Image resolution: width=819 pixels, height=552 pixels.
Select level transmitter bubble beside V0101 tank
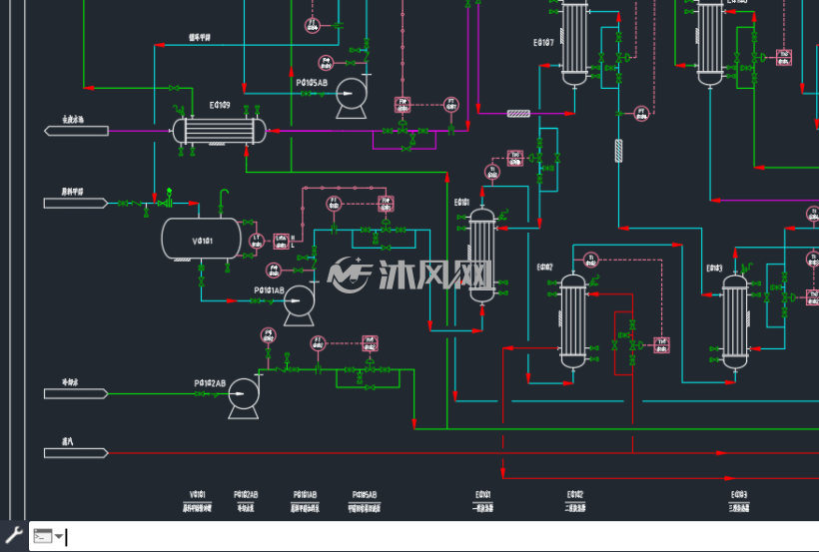click(x=257, y=241)
